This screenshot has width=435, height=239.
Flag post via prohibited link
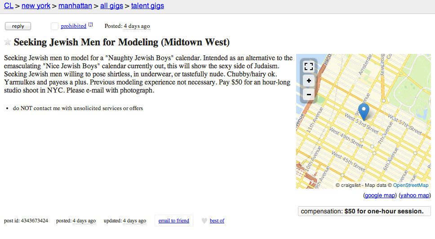[x=74, y=26]
